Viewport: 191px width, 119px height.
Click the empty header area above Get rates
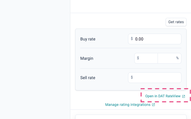click(x=130, y=6)
